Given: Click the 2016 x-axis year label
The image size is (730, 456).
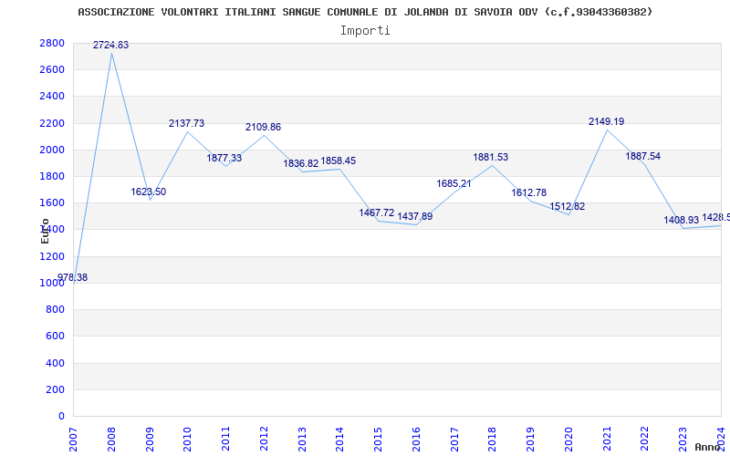Looking at the screenshot, I should coord(416,440).
